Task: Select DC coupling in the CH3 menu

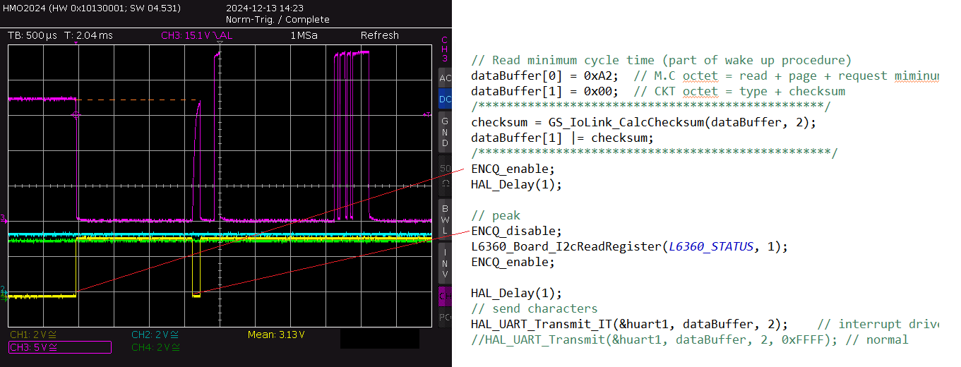Action: [444, 100]
